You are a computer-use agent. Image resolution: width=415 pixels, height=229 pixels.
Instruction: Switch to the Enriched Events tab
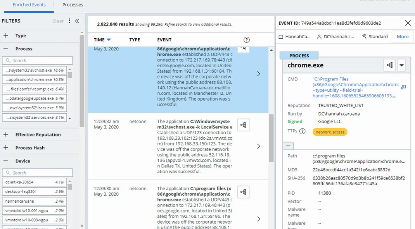point(29,5)
